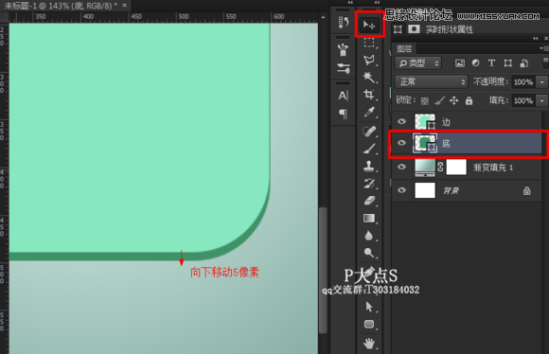Image resolution: width=549 pixels, height=354 pixels.
Task: Select the History Brush tool
Action: click(369, 184)
